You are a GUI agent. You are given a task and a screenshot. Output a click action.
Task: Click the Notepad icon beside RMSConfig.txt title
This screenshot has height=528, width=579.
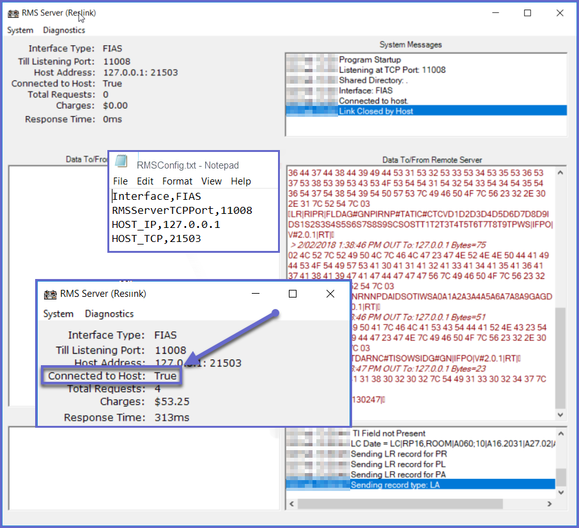(x=121, y=162)
